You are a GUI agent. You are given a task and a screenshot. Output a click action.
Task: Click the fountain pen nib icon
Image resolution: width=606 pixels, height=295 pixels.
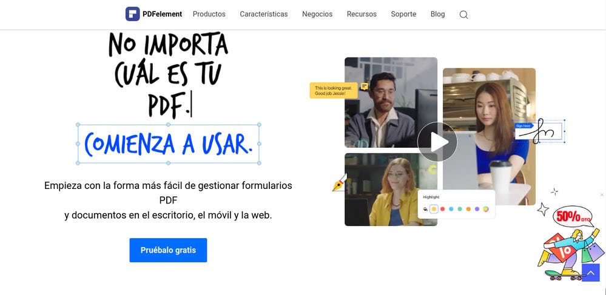point(339,183)
